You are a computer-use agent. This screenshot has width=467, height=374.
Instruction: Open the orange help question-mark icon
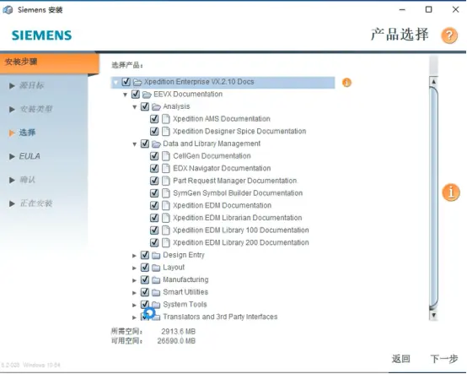point(449,35)
